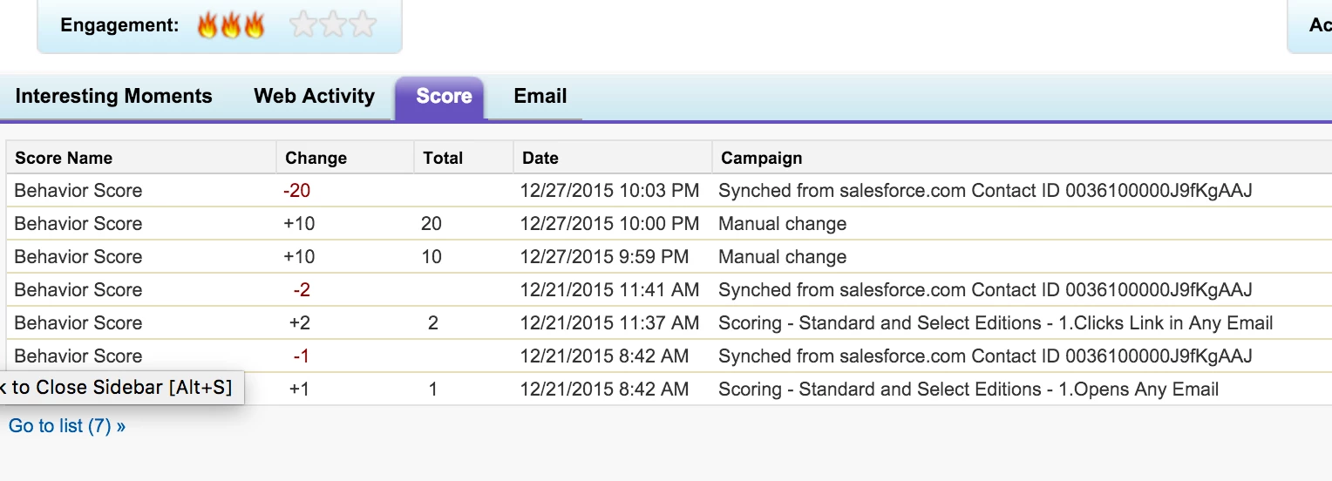This screenshot has width=1332, height=481.
Task: Open the Email tab
Action: click(540, 96)
